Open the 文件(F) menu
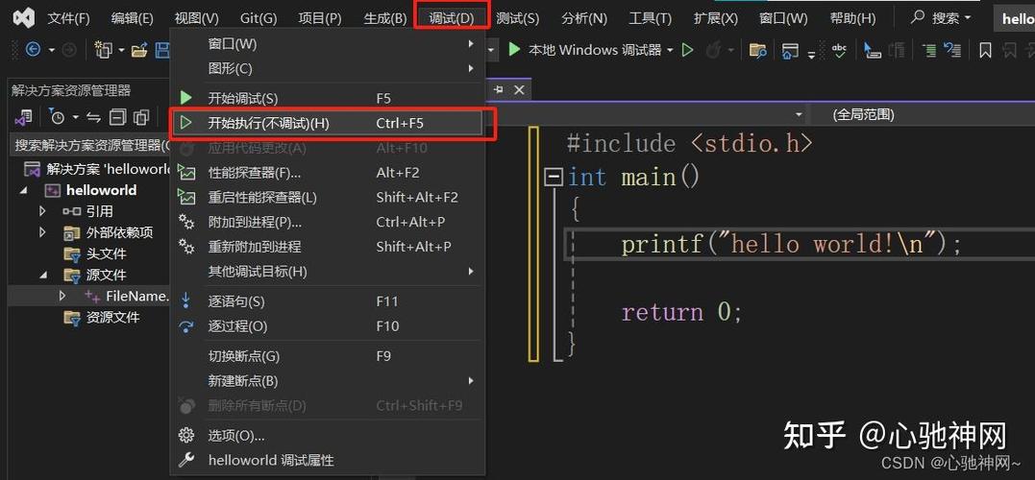 [68, 18]
